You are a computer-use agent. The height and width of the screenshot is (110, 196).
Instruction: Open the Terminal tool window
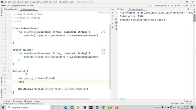point(28,101)
